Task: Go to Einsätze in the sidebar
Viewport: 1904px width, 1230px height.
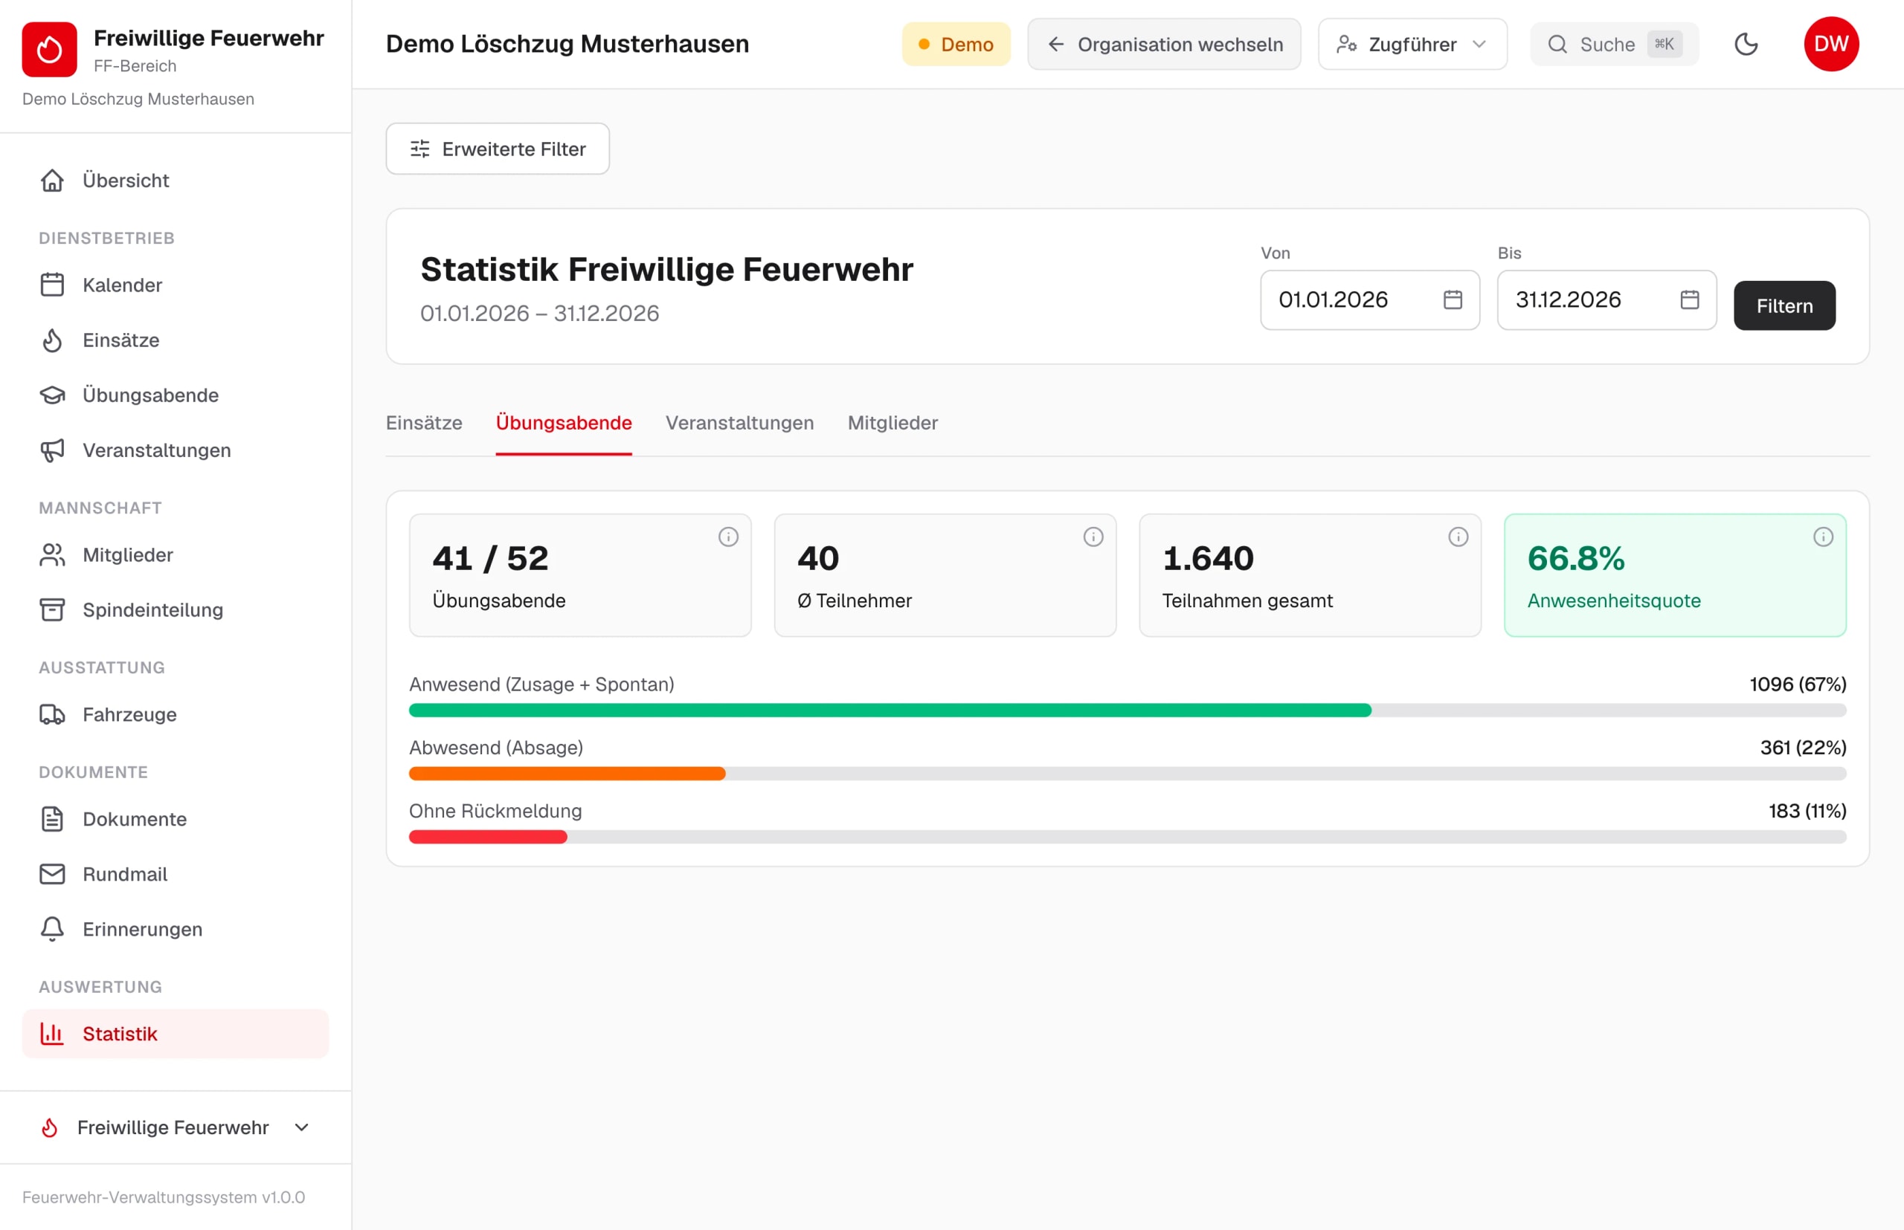Action: (175, 340)
